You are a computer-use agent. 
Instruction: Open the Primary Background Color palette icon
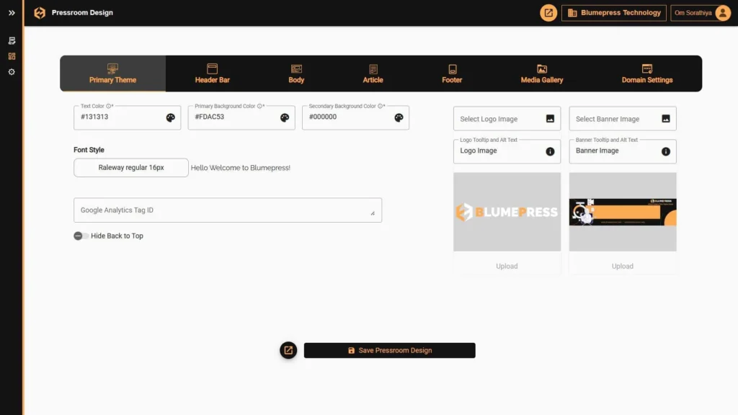pos(284,117)
